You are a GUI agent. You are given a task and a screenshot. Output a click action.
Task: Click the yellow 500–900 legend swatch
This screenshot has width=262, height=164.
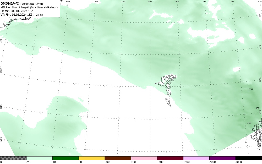pos(91,158)
